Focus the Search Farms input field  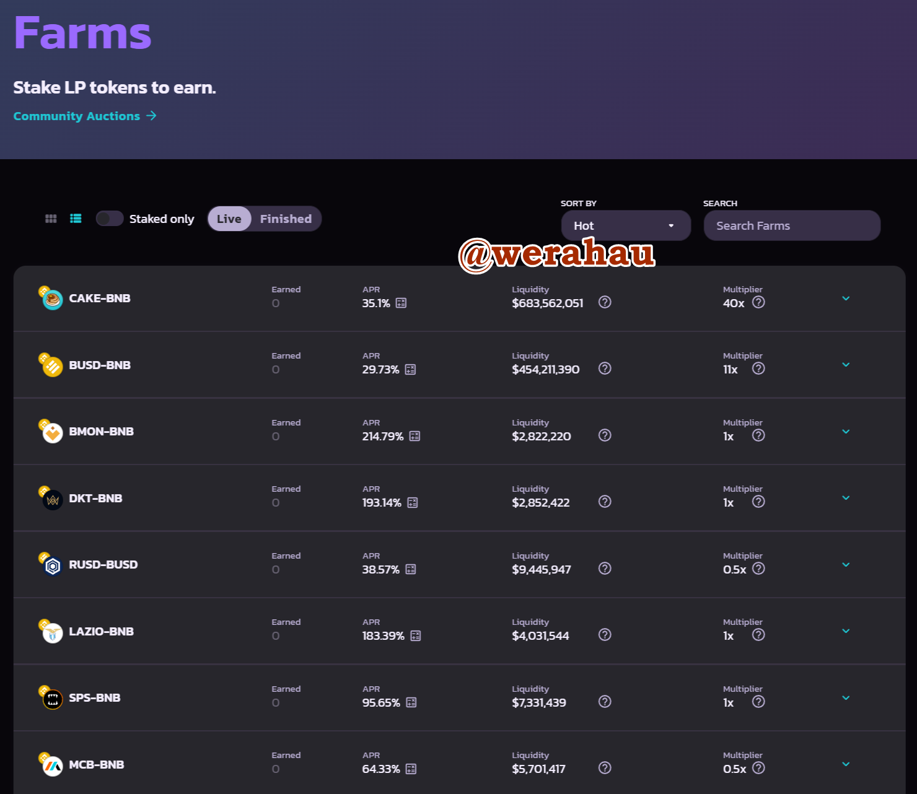pyautogui.click(x=792, y=225)
